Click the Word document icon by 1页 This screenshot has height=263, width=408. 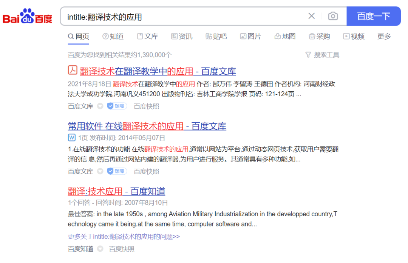pyautogui.click(x=72, y=137)
